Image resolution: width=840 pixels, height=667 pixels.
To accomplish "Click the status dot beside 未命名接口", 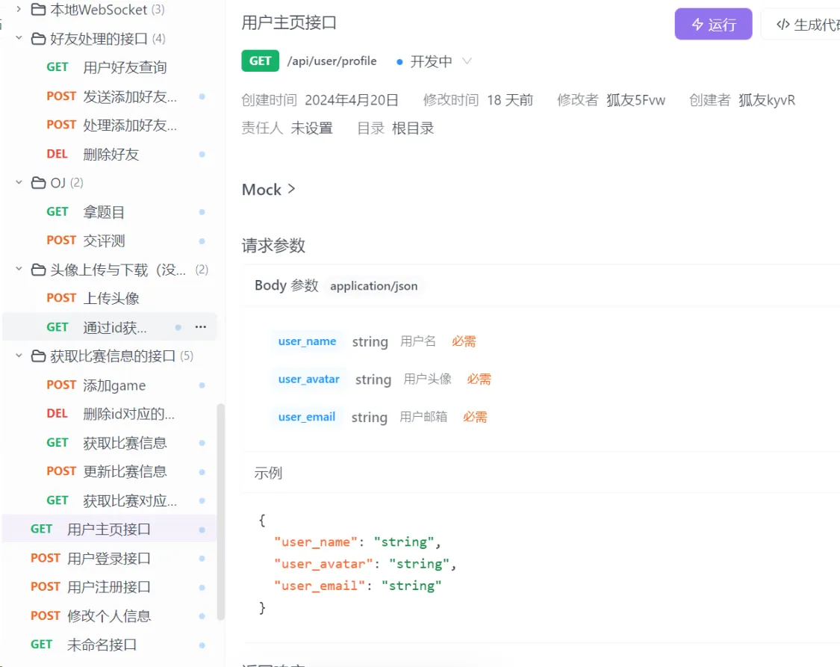I will coord(202,645).
